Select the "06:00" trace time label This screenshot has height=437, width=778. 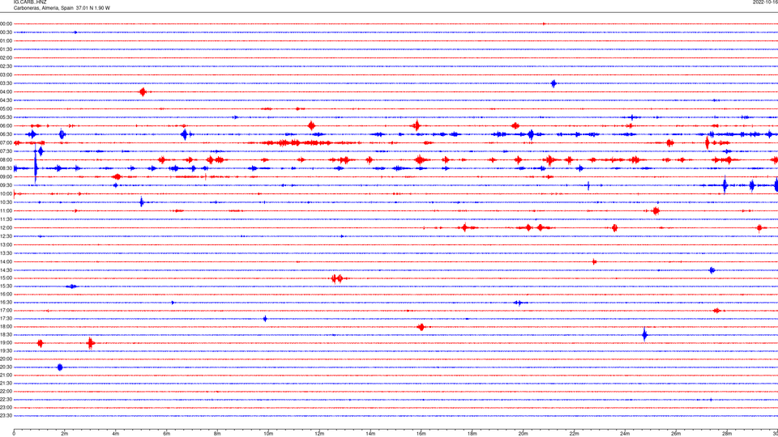point(6,126)
